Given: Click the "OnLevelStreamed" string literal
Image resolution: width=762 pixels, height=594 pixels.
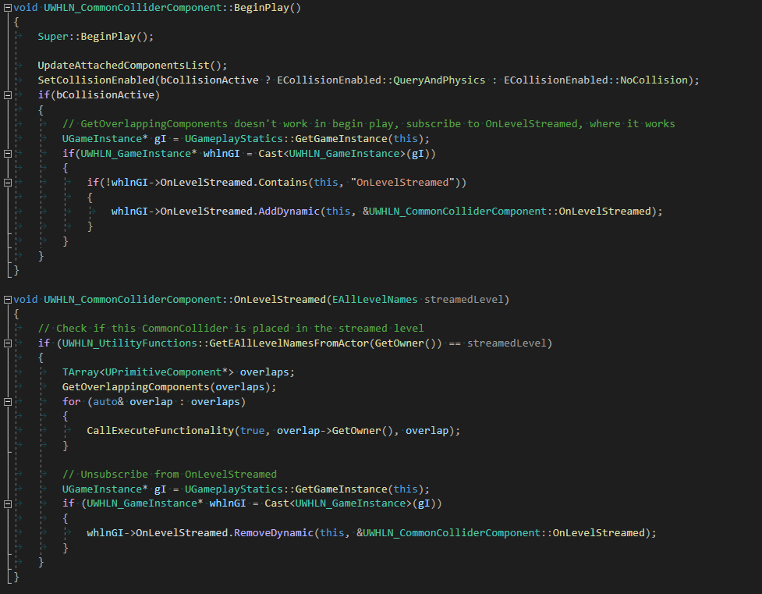Looking at the screenshot, I should [x=402, y=182].
